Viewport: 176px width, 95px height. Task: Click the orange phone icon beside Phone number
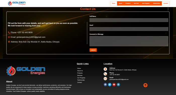pyautogui.click(x=9, y=32)
